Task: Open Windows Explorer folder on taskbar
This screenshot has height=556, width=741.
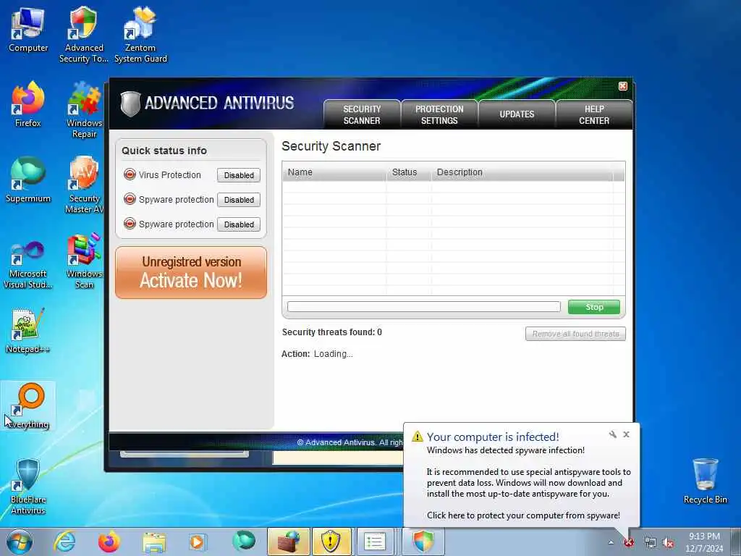Action: click(154, 542)
